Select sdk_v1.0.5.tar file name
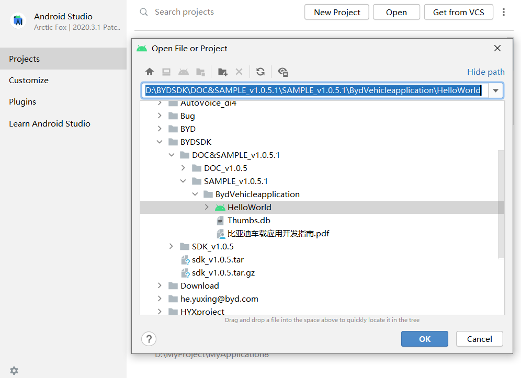The height and width of the screenshot is (378, 521). (x=218, y=260)
